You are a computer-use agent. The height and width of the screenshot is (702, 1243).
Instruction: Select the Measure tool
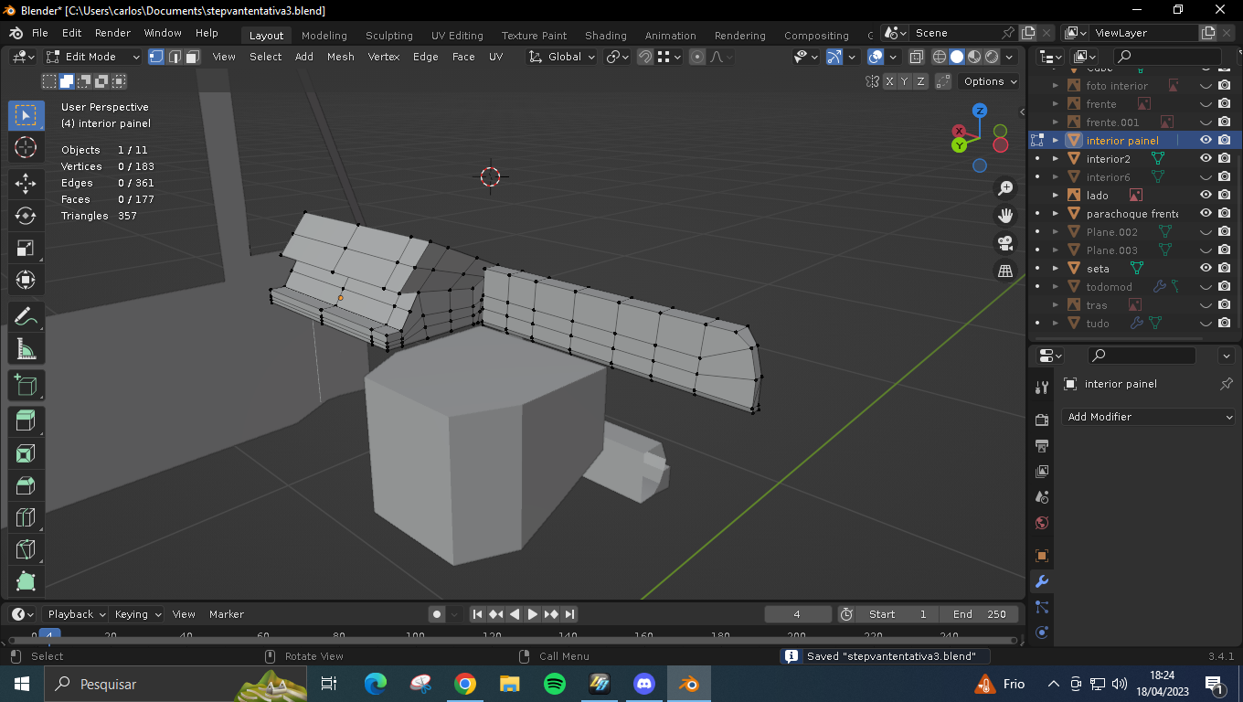[26, 350]
